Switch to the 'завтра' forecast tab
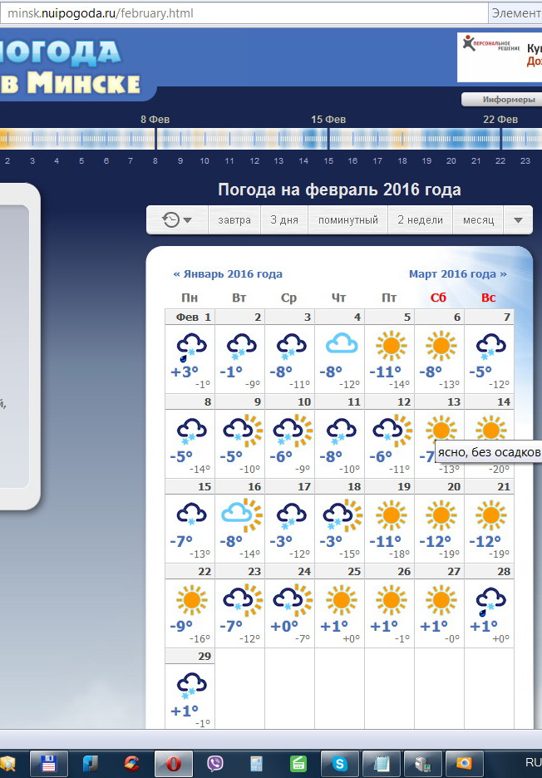 point(234,220)
